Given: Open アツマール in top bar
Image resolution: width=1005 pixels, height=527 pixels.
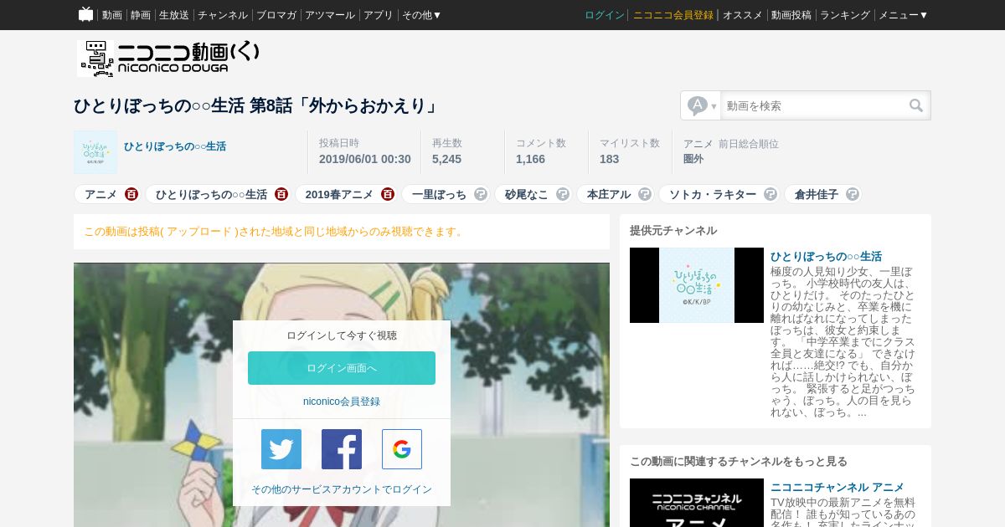Looking at the screenshot, I should pos(330,15).
